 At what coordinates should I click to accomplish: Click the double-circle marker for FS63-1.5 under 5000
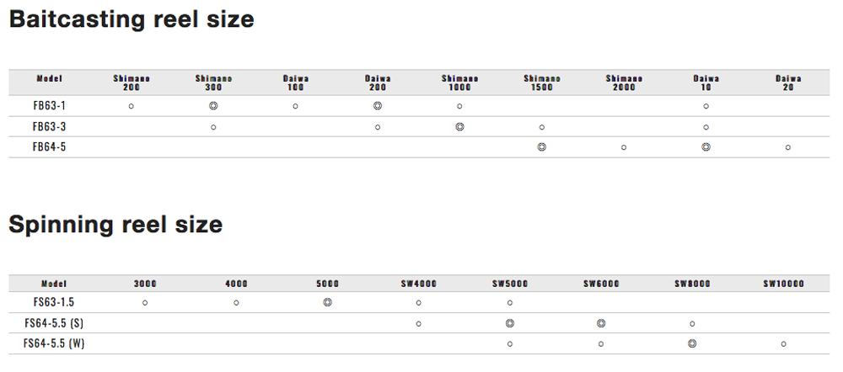327,302
